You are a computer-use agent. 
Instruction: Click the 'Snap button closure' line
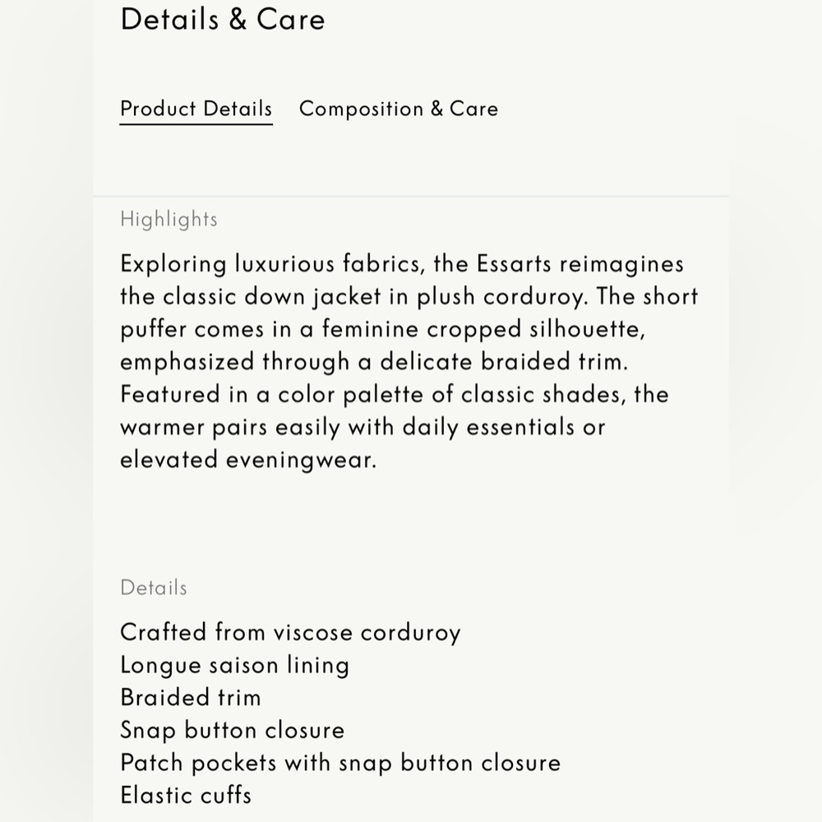[x=233, y=731]
